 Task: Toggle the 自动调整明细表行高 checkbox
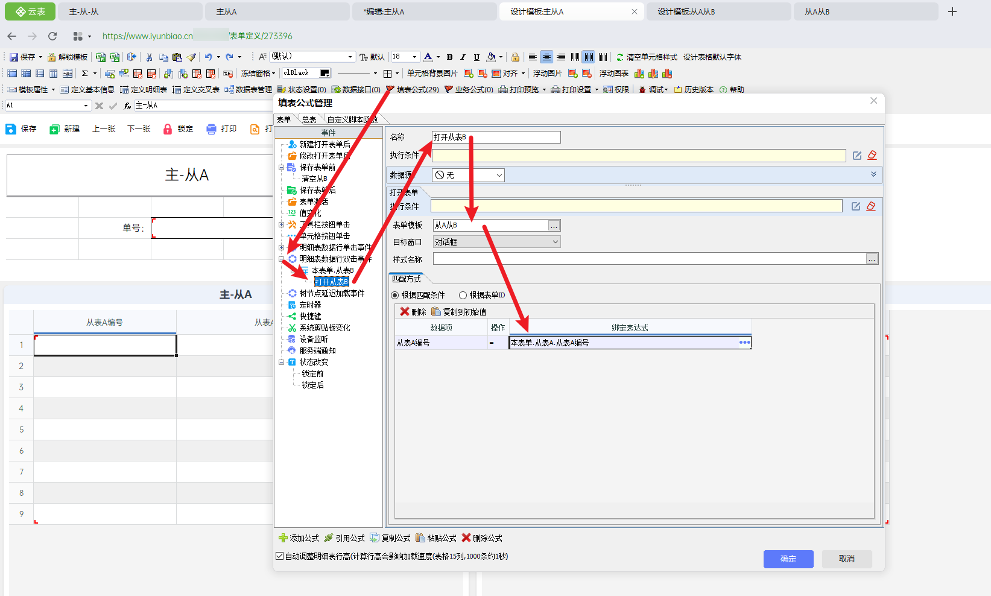279,556
